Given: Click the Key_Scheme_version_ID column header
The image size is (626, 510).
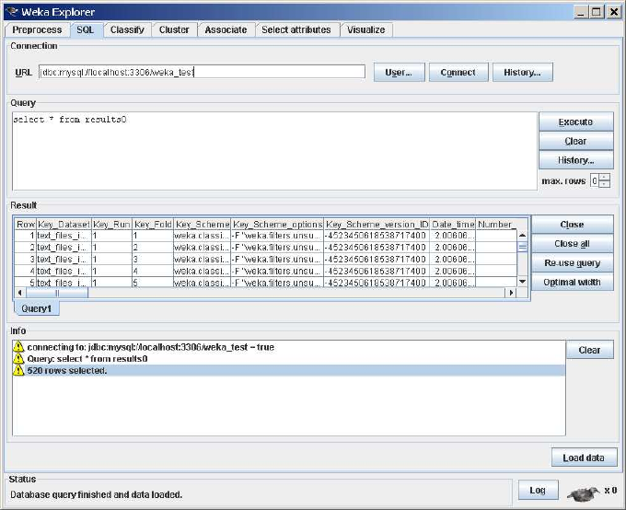Looking at the screenshot, I should point(377,225).
